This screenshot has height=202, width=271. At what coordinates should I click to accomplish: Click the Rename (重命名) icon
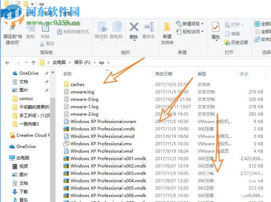click(x=149, y=27)
